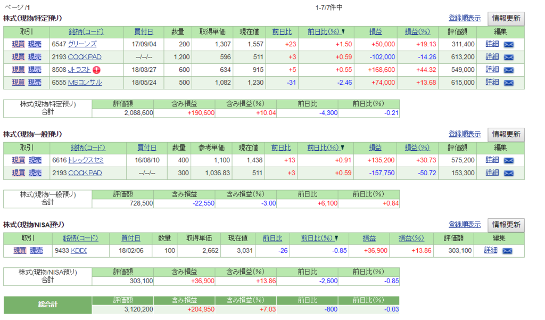The width and height of the screenshot is (545, 320).
Task: Select 総合計 評価額 value 3,120,200
Action: point(139,309)
